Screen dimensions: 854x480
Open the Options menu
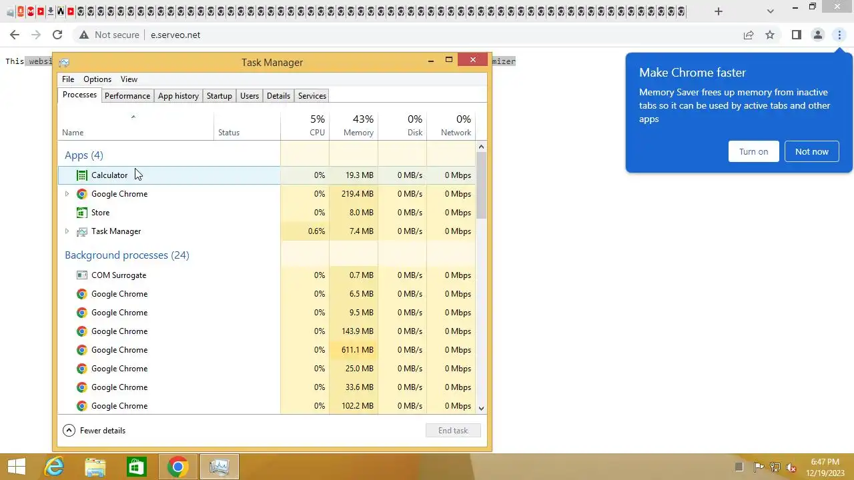point(97,79)
